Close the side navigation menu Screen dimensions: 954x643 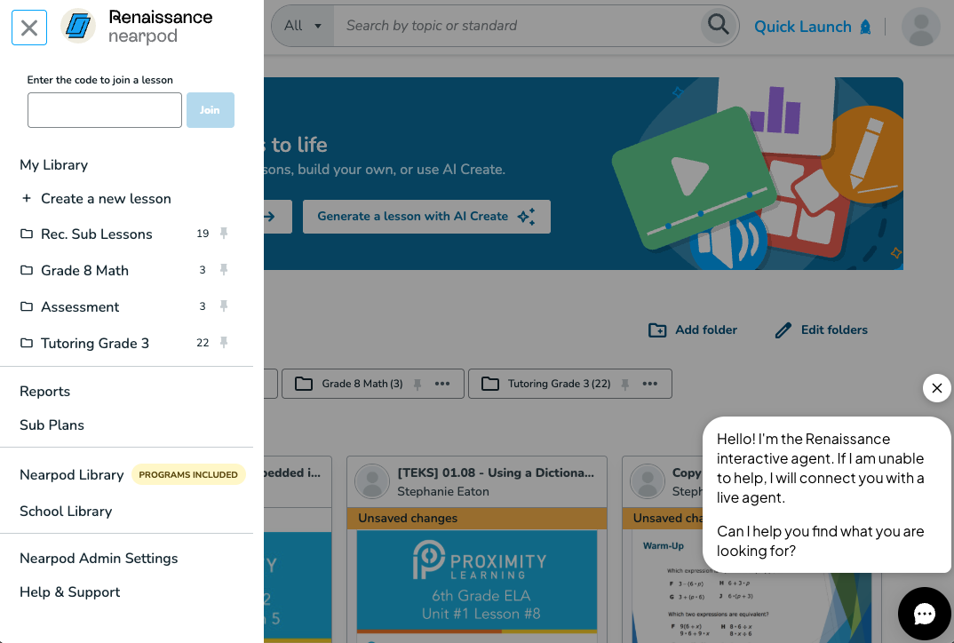pyautogui.click(x=29, y=28)
